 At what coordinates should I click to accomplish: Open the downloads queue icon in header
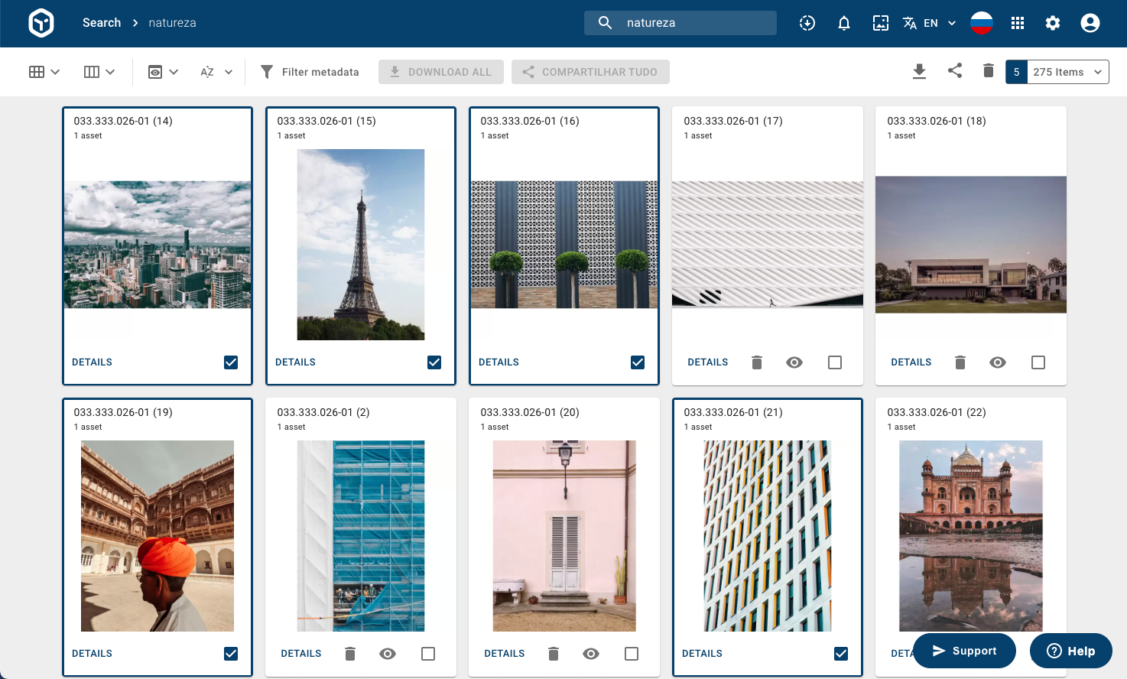pos(807,23)
